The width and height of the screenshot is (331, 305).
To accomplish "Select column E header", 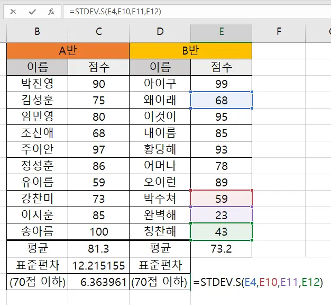I will [x=221, y=32].
